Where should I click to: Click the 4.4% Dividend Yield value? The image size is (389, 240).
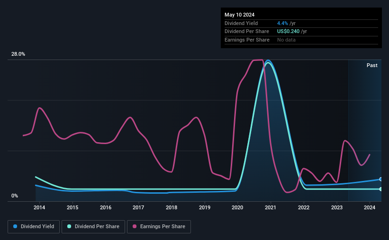pyautogui.click(x=282, y=23)
